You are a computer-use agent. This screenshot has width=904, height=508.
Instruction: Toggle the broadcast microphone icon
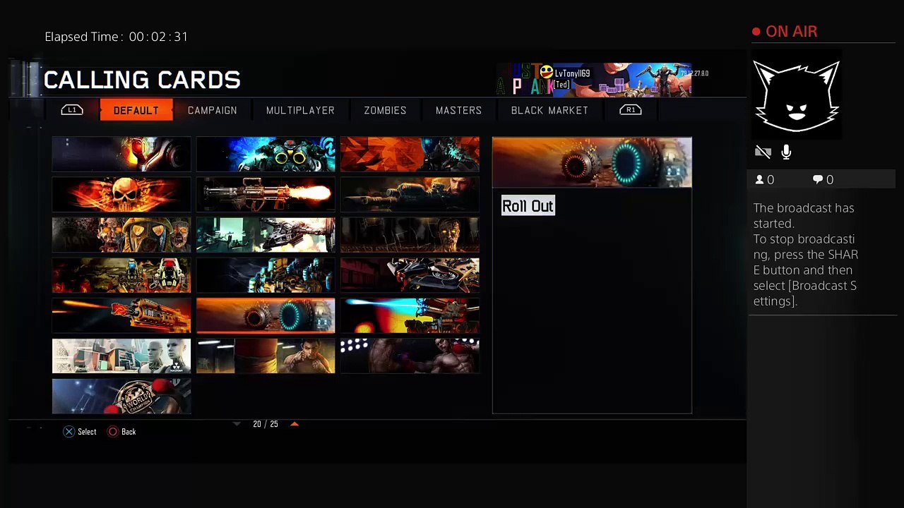tap(786, 152)
